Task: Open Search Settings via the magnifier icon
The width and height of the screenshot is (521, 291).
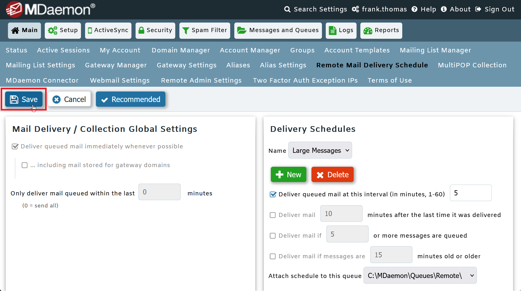Action: (287, 9)
